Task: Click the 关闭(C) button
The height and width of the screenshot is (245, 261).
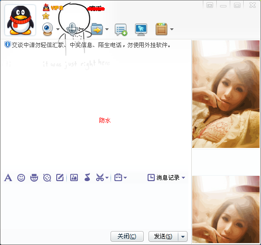Action: pos(127,236)
